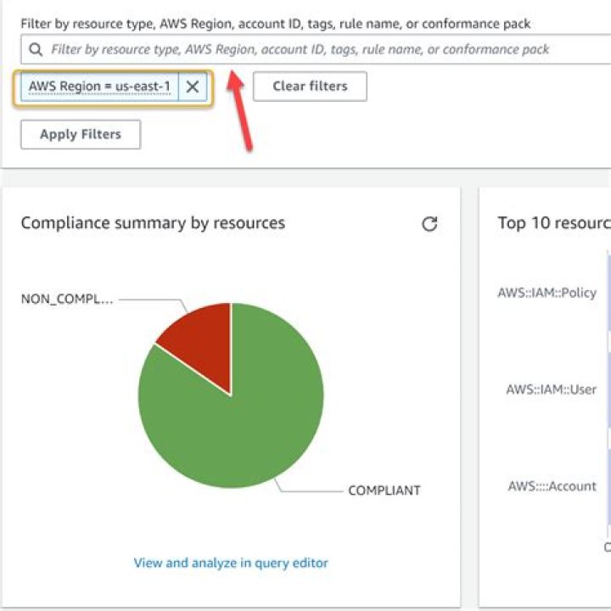Select the AWS Region = us-east-1 filter token
This screenshot has height=611, width=611.
pyautogui.click(x=99, y=87)
